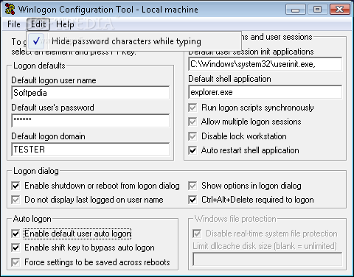Maximize the Winlogon Configuration Tool window
The width and height of the screenshot is (354, 277).
point(317,10)
